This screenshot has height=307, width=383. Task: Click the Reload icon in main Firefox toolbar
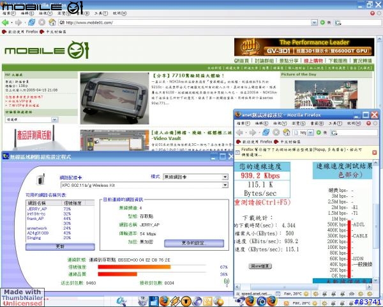(31, 22)
